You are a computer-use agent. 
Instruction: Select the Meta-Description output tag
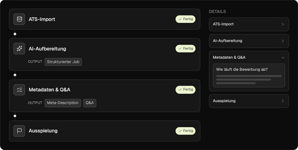pos(63,103)
